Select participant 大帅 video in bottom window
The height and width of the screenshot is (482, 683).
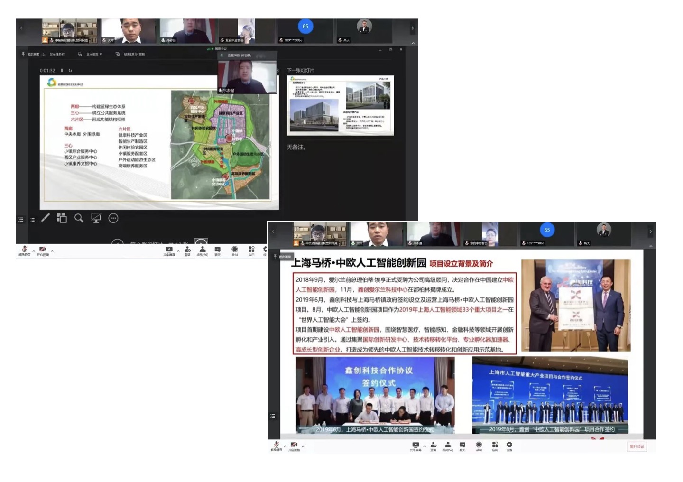377,234
